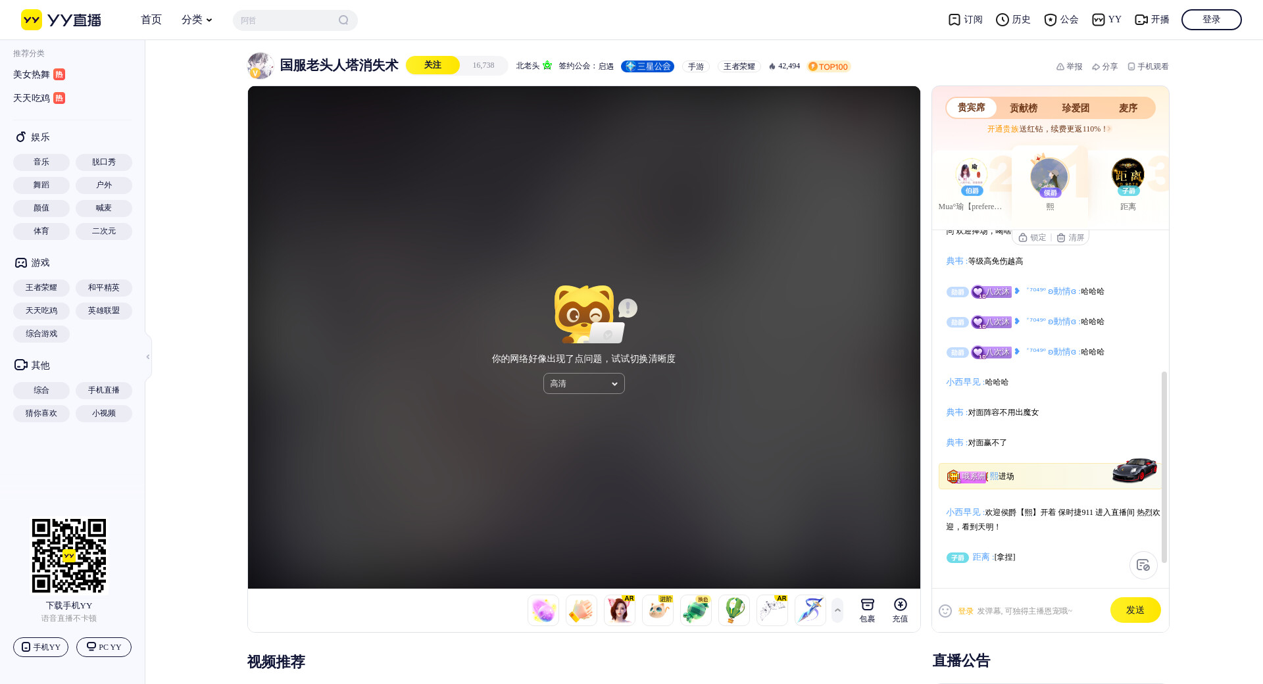This screenshot has height=684, width=1263.
Task: Click the 熙 first-place VIP avatar
Action: click(x=1049, y=176)
